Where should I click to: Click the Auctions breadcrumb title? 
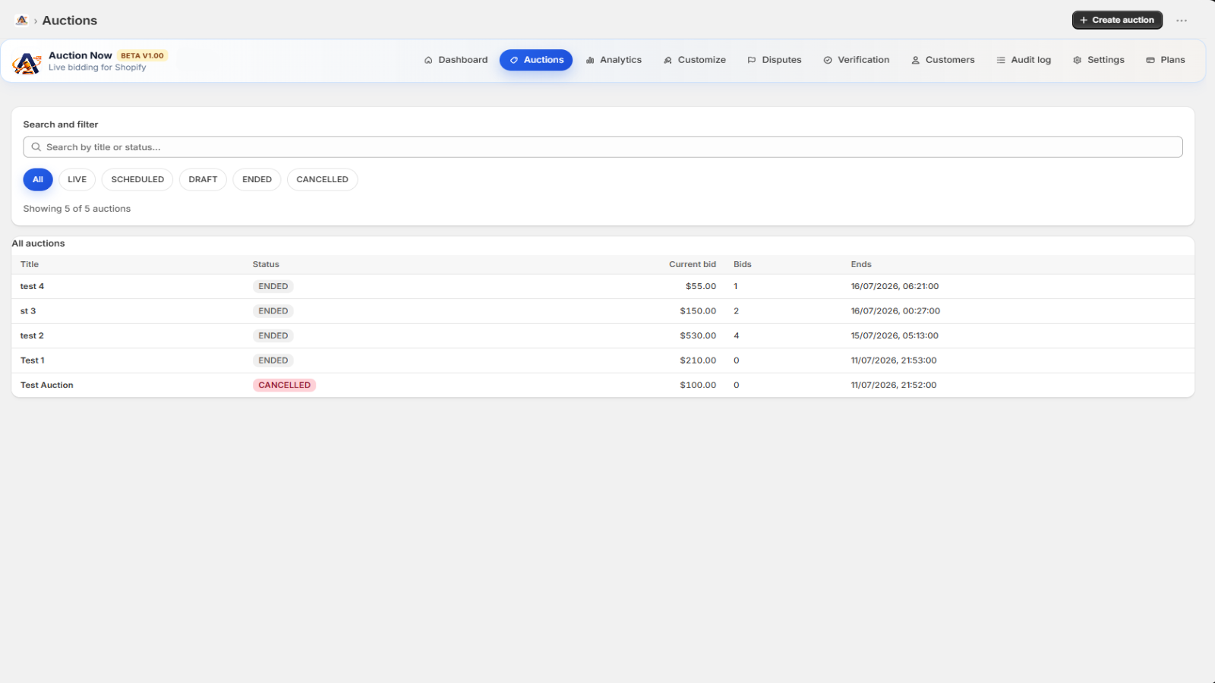(70, 20)
